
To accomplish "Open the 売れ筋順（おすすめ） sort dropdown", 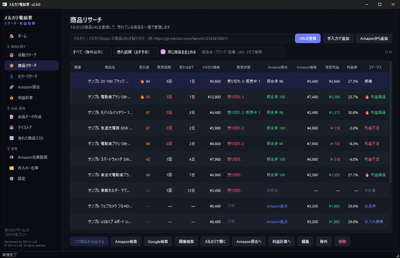I will pyautogui.click(x=136, y=52).
